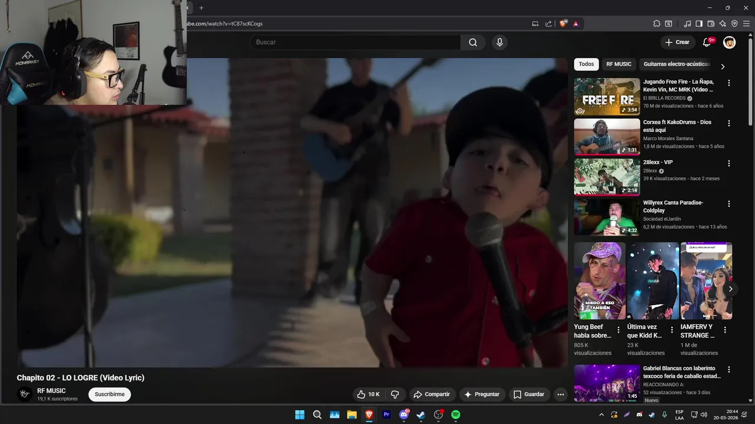Open the Jugando Free Fire video thumbnail
Image resolution: width=755 pixels, height=424 pixels.
(x=607, y=97)
